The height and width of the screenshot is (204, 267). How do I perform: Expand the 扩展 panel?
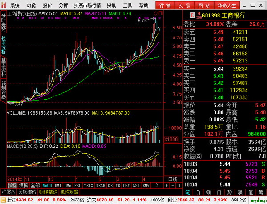8,192
